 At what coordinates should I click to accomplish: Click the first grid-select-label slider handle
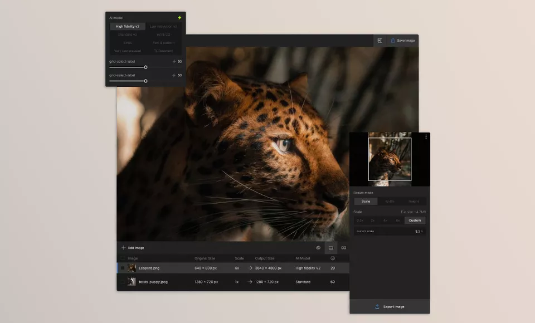coord(145,67)
